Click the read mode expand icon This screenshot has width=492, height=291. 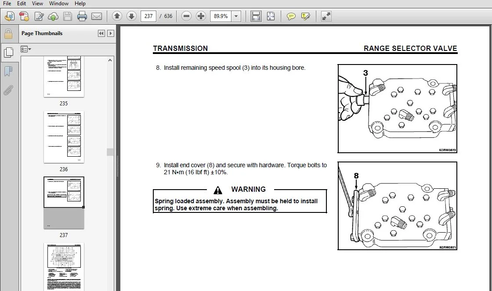click(326, 16)
